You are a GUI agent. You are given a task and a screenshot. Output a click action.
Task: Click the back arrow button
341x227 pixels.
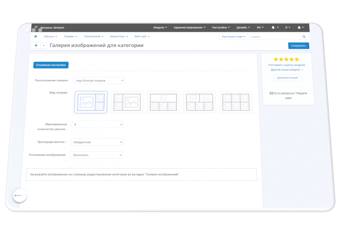click(36, 45)
